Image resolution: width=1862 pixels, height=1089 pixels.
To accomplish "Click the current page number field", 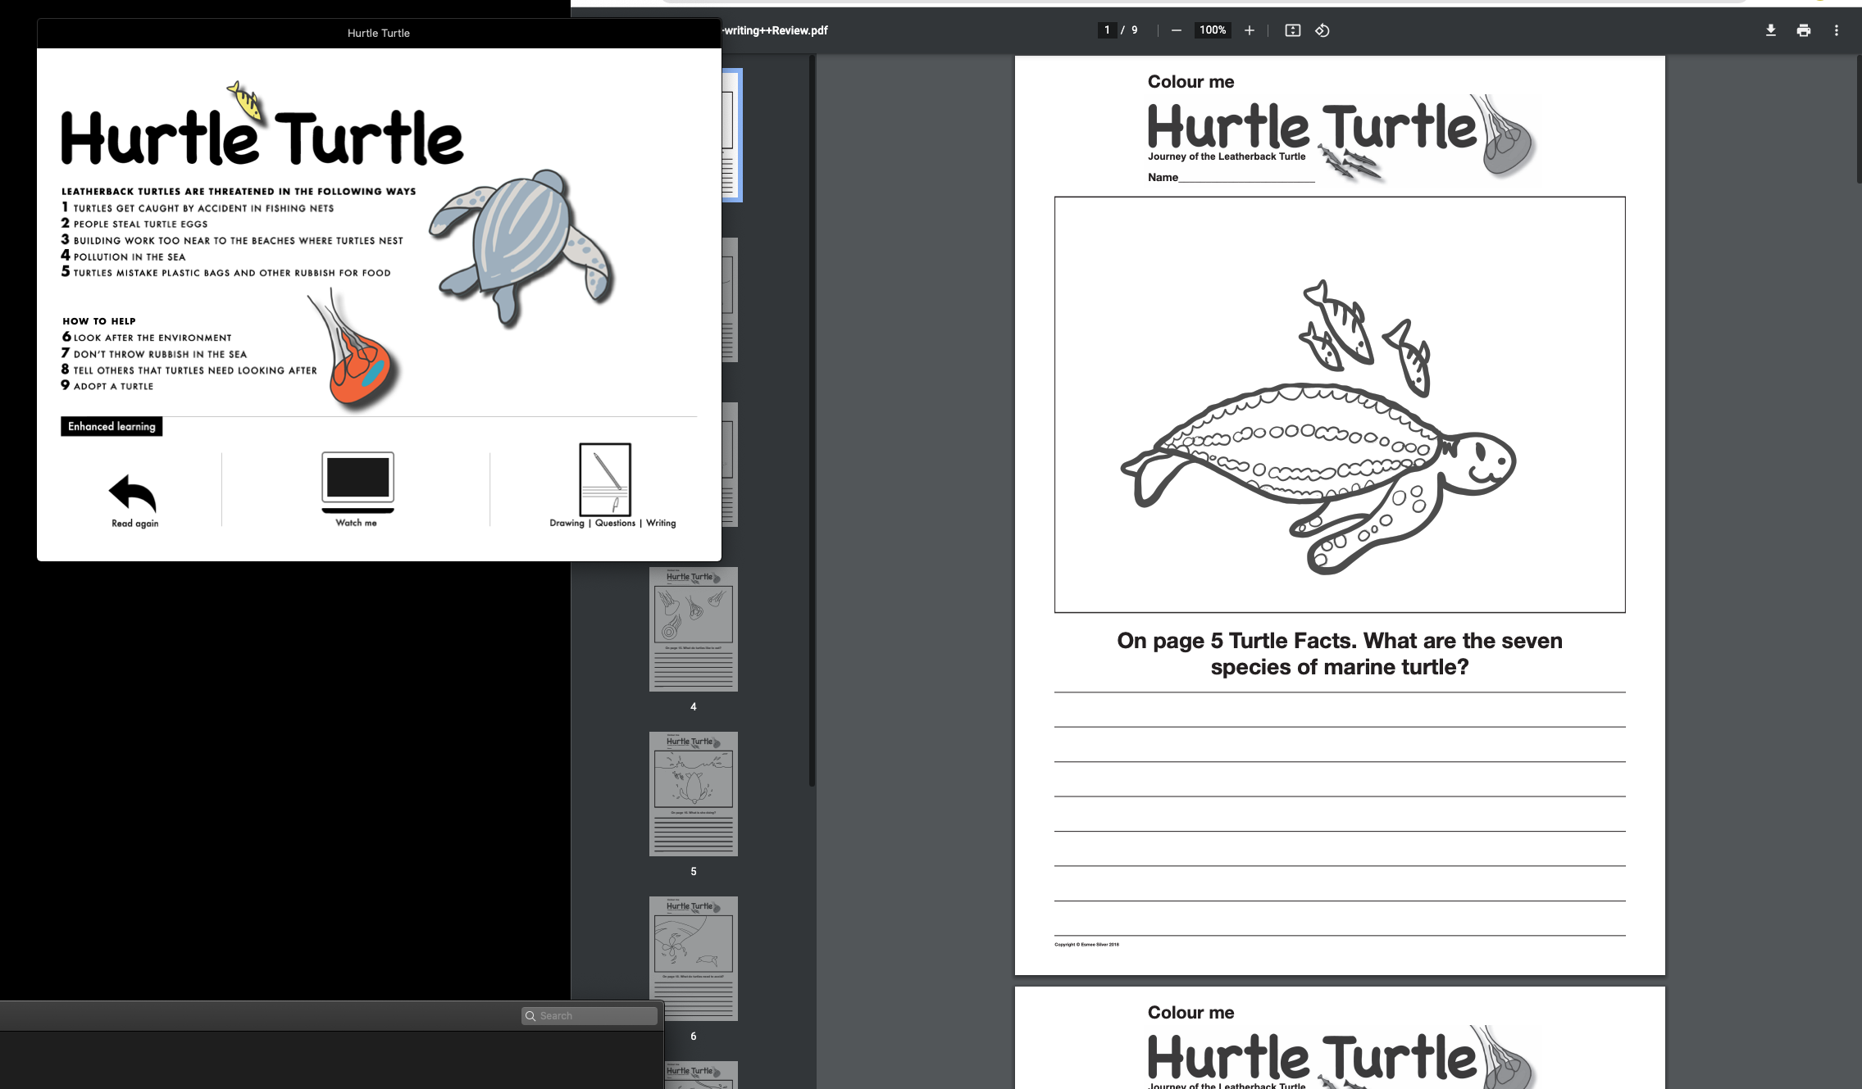I will tap(1107, 30).
